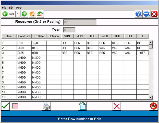
Task: Click the Year input field
Action: point(69,30)
